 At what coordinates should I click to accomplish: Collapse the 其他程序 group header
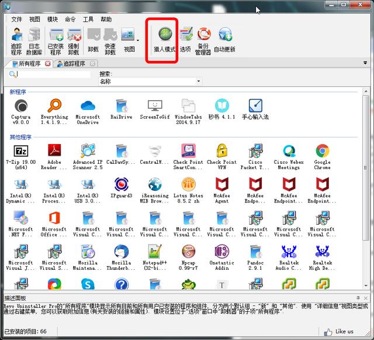[x=20, y=137]
